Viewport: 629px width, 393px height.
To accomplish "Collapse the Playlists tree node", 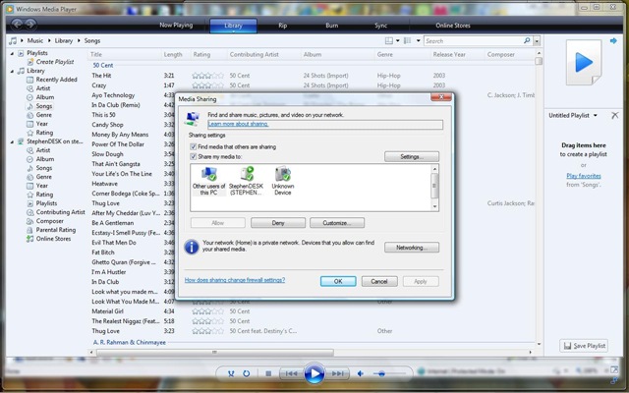I will (x=12, y=53).
